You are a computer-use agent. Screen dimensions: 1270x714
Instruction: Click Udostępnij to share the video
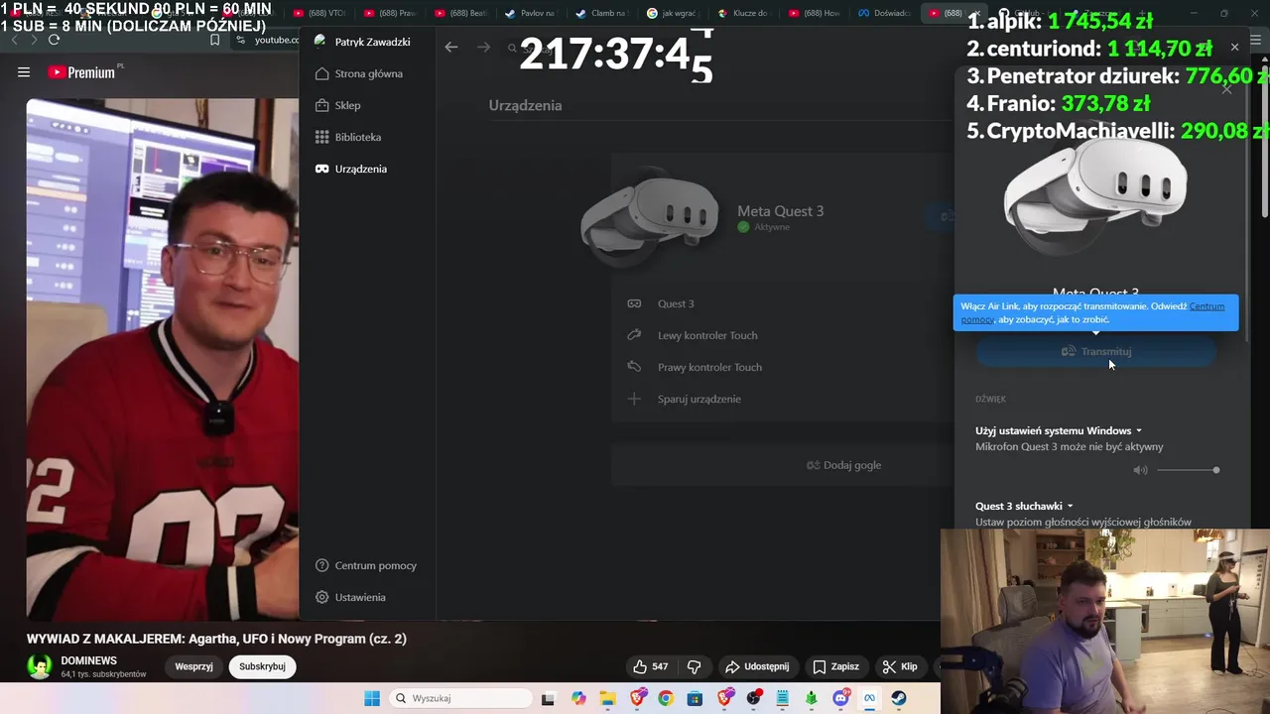pos(757,666)
